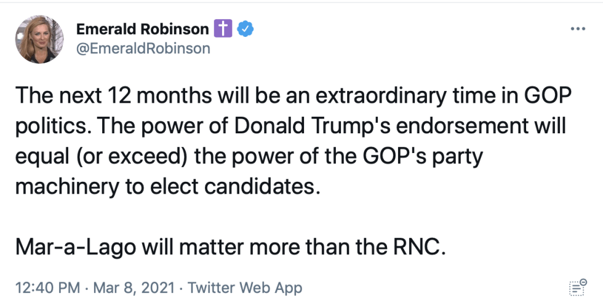Click 'machinery to elect candidates' line
The height and width of the screenshot is (298, 603).
tap(167, 188)
